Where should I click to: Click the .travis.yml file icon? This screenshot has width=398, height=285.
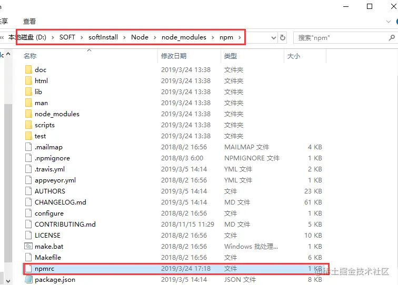coord(28,169)
